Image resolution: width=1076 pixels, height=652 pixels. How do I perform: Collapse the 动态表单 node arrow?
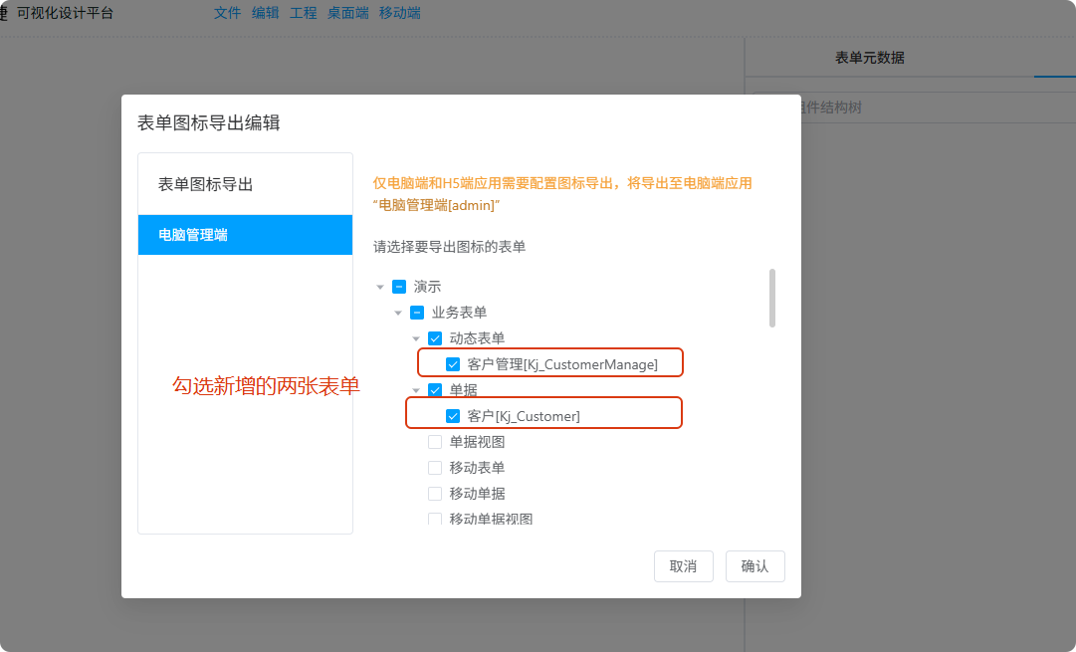[416, 338]
